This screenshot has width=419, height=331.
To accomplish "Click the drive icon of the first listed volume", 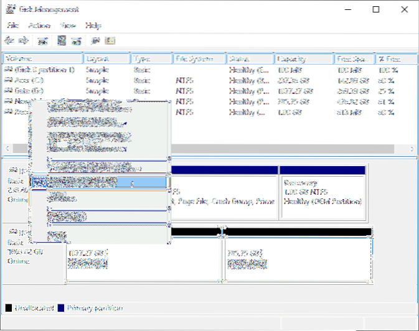I will (7, 70).
